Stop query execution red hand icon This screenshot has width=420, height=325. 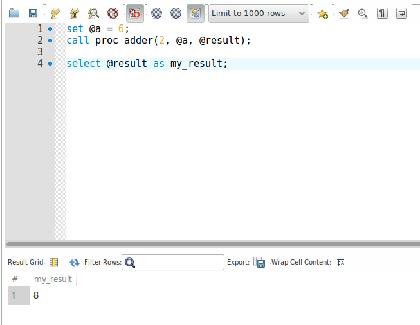(x=113, y=13)
